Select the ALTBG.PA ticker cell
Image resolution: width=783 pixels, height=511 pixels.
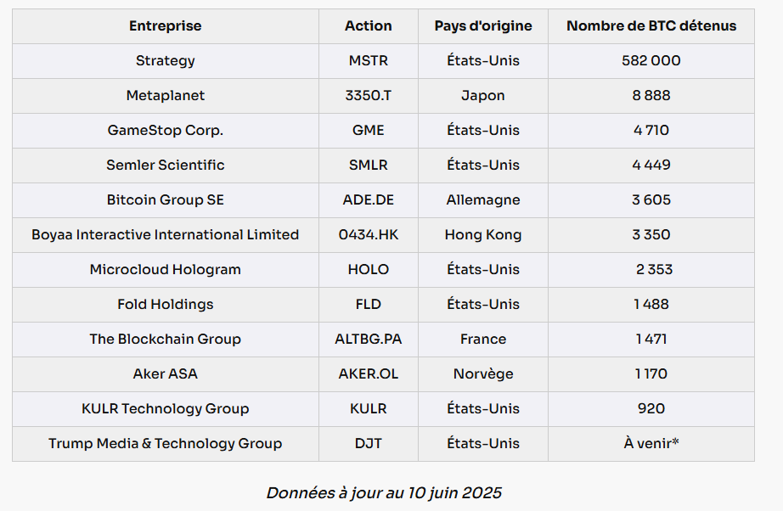click(368, 339)
